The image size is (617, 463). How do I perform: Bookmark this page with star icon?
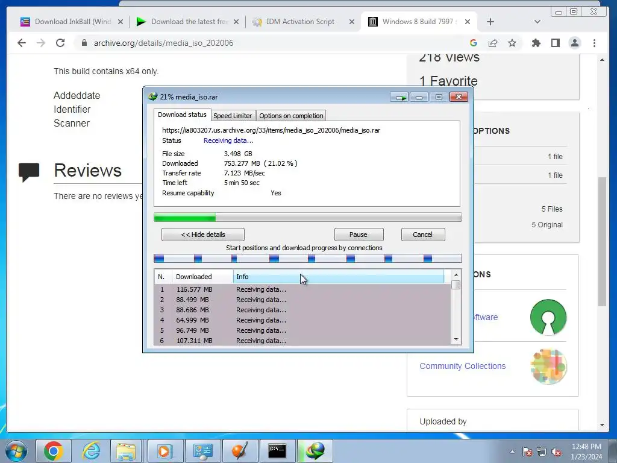[512, 43]
